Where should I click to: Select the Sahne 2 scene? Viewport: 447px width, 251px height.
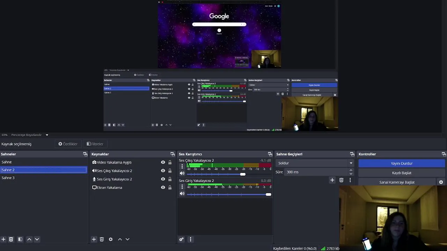coord(44,170)
